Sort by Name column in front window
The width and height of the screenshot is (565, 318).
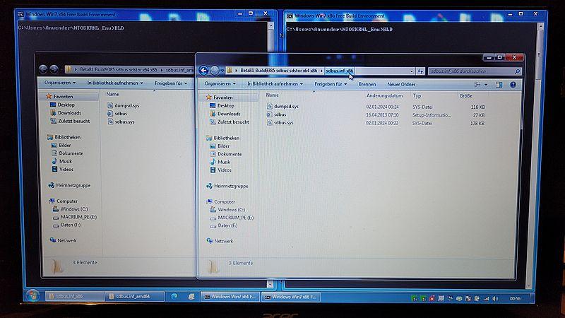272,95
